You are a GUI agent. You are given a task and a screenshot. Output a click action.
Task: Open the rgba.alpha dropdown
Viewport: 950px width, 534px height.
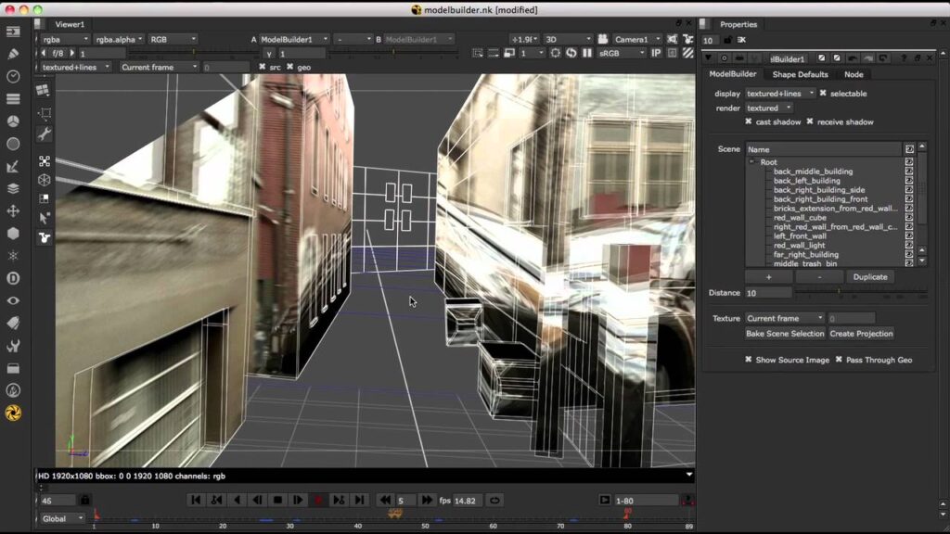tap(119, 39)
